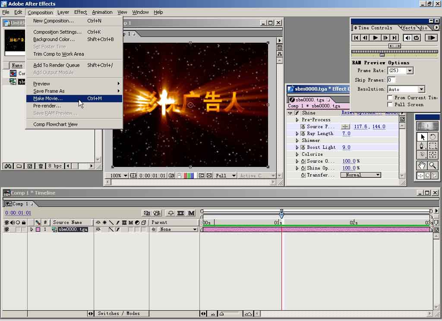Select the Hand tool in the toolbox

click(x=422, y=166)
